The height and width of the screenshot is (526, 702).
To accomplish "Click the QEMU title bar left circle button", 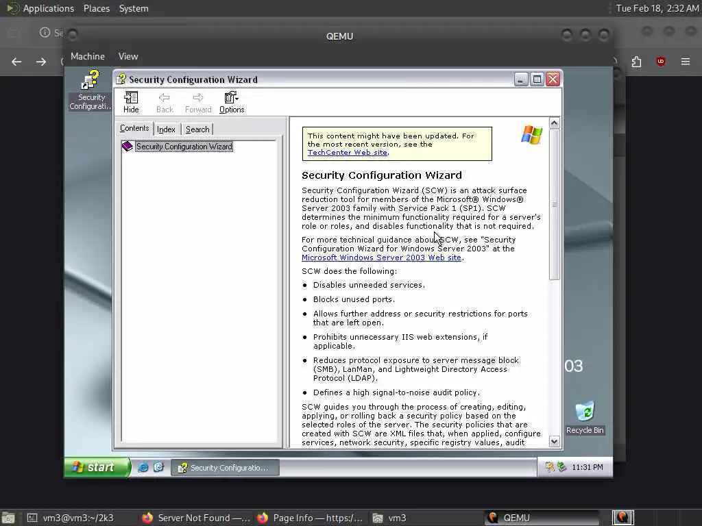I will click(x=73, y=34).
